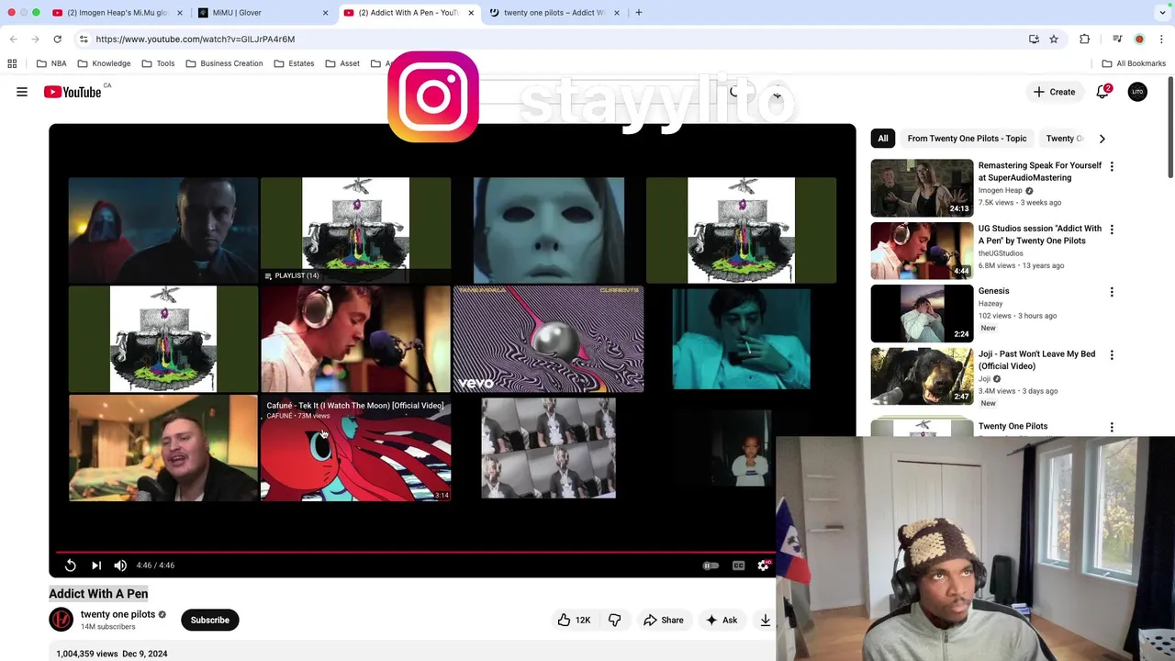Viewport: 1175px width, 661px height.
Task: Download the video using the download icon
Action: coord(765,620)
